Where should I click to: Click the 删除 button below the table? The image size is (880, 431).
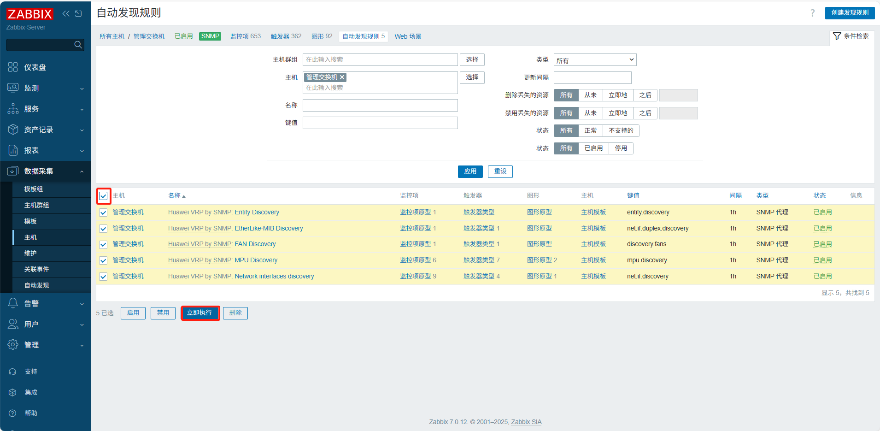pyautogui.click(x=235, y=313)
